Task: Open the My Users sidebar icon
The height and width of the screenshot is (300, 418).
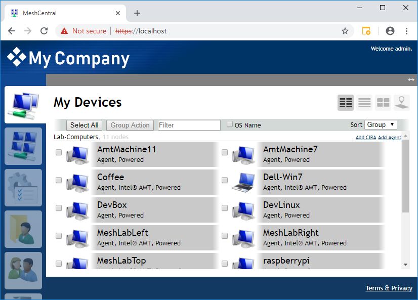Action: [23, 270]
